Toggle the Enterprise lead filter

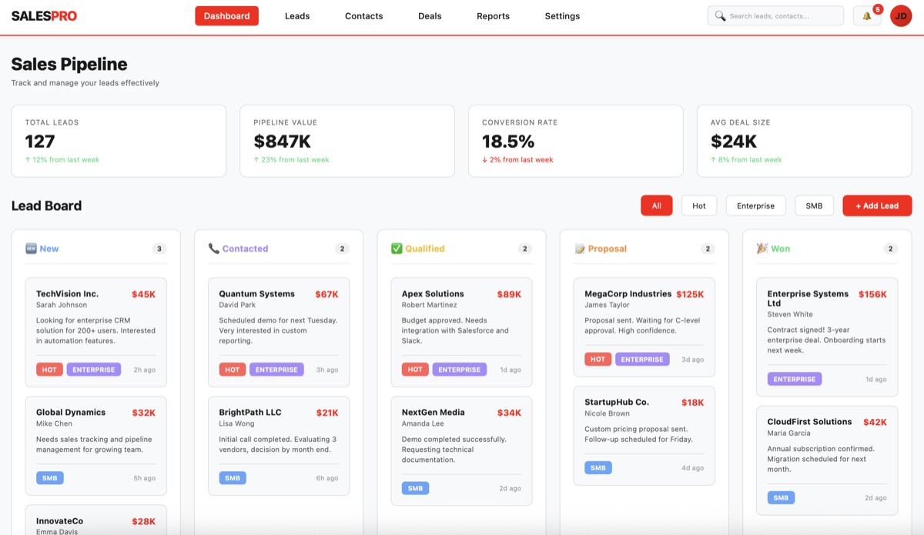(755, 206)
